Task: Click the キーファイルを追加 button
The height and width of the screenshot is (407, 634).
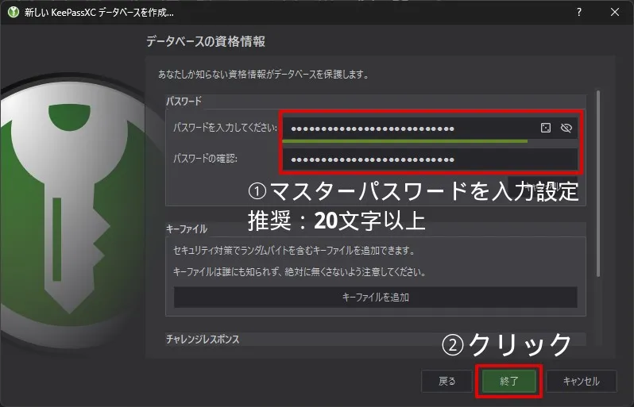Action: coord(375,298)
